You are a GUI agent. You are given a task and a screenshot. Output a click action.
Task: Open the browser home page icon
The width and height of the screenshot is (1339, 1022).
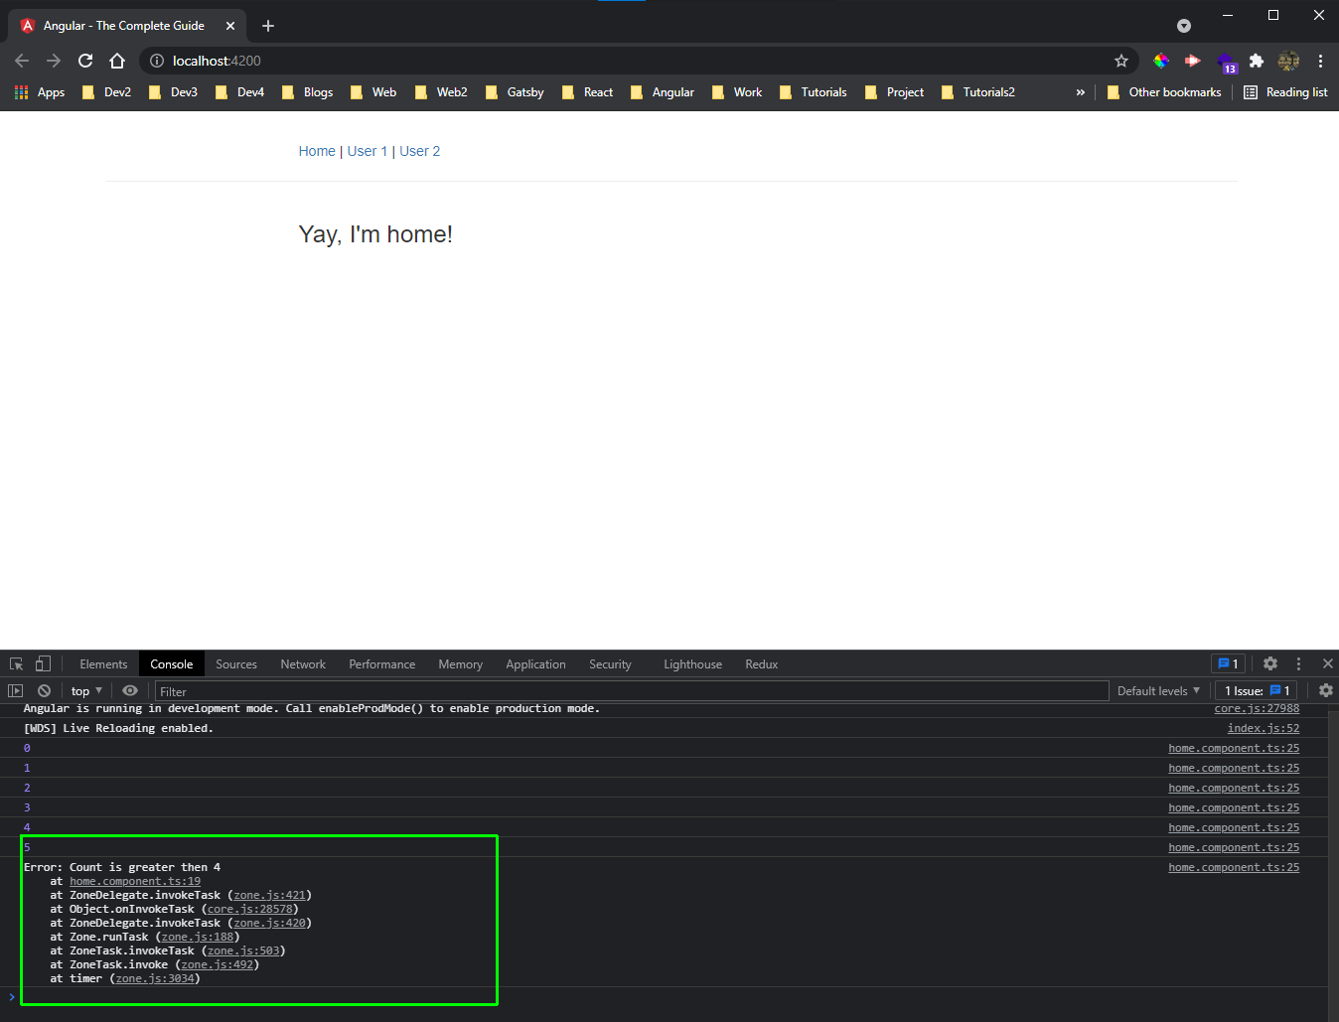click(117, 61)
